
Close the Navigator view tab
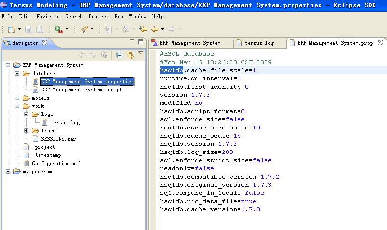coord(45,43)
